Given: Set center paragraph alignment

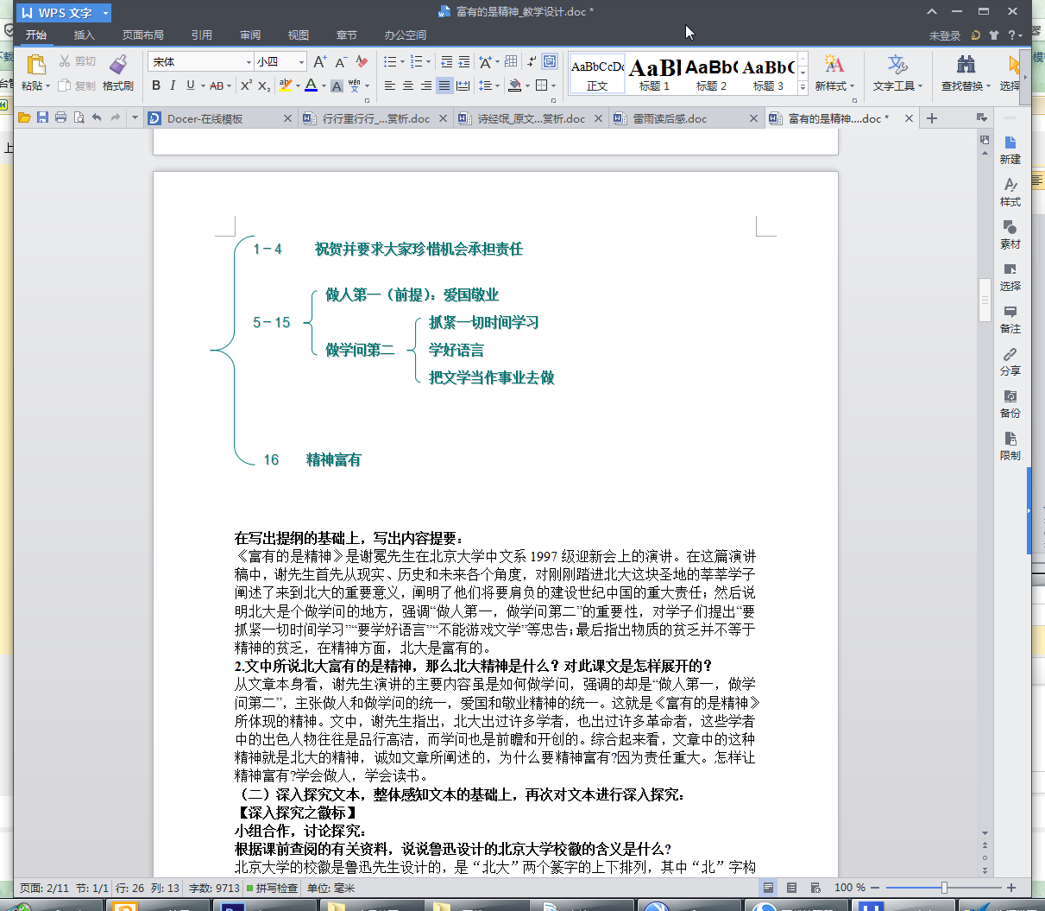Looking at the screenshot, I should coord(408,85).
